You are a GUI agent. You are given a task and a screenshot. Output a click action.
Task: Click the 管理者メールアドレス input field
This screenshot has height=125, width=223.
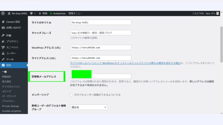[101, 76]
